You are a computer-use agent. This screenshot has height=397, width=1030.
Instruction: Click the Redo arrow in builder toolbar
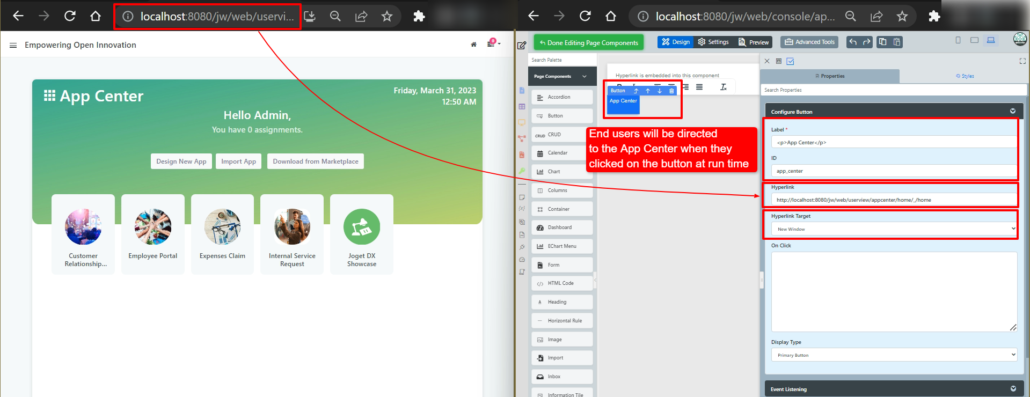[x=867, y=42]
